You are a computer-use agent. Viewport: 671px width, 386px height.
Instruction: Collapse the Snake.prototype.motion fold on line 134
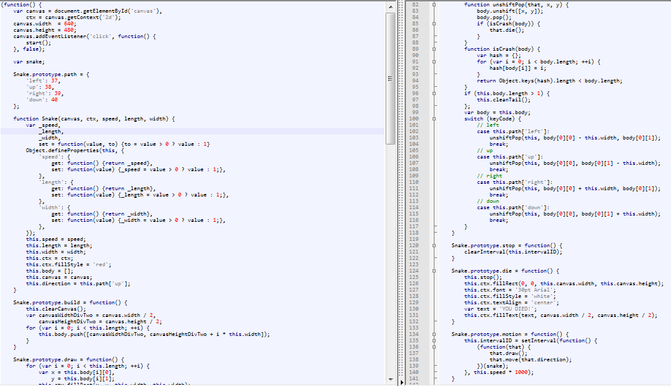coord(434,334)
